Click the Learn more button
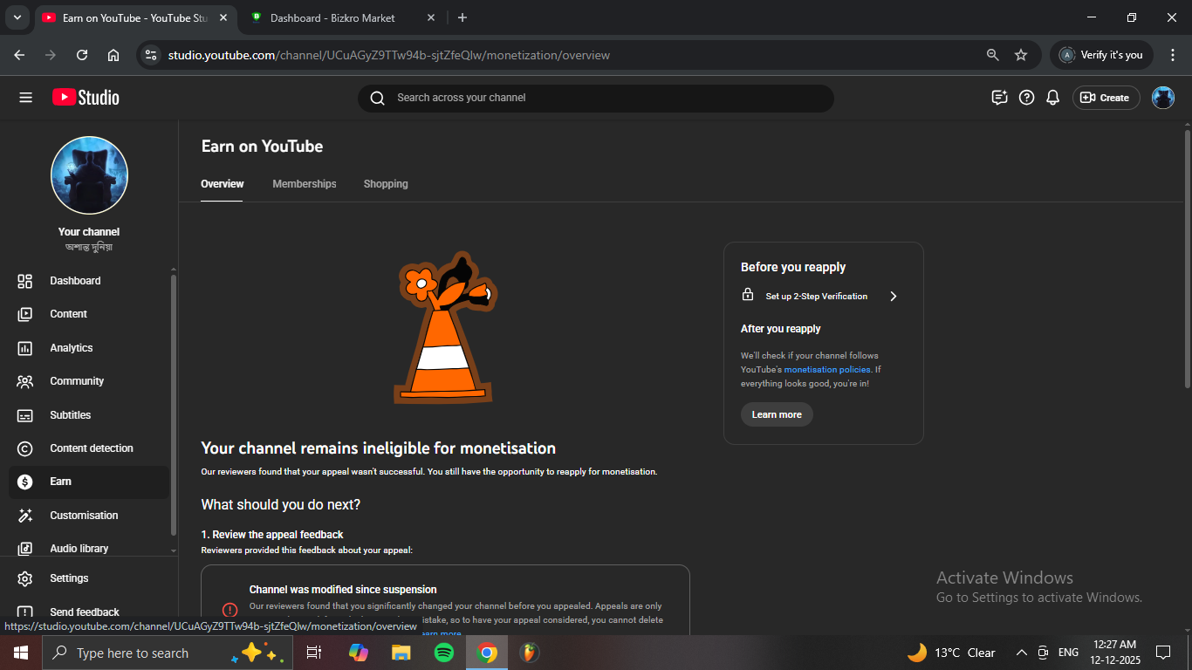 [x=777, y=414]
